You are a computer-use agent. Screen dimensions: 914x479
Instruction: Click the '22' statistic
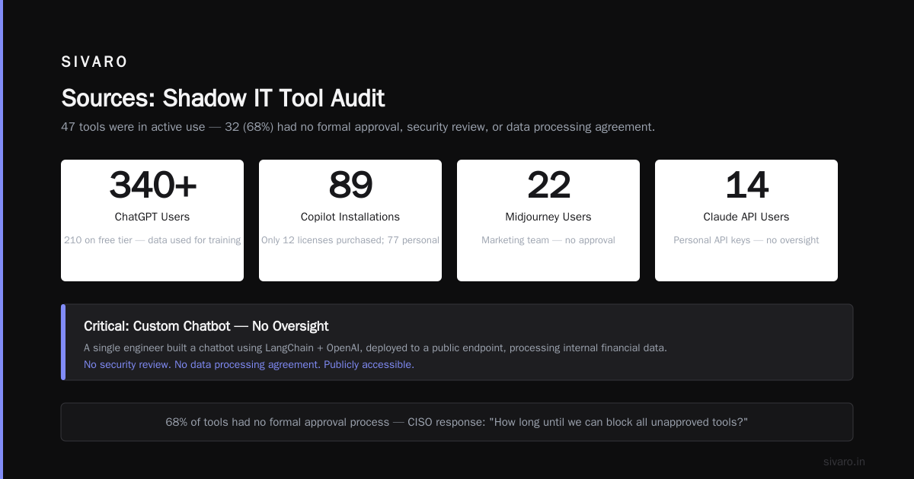(548, 185)
